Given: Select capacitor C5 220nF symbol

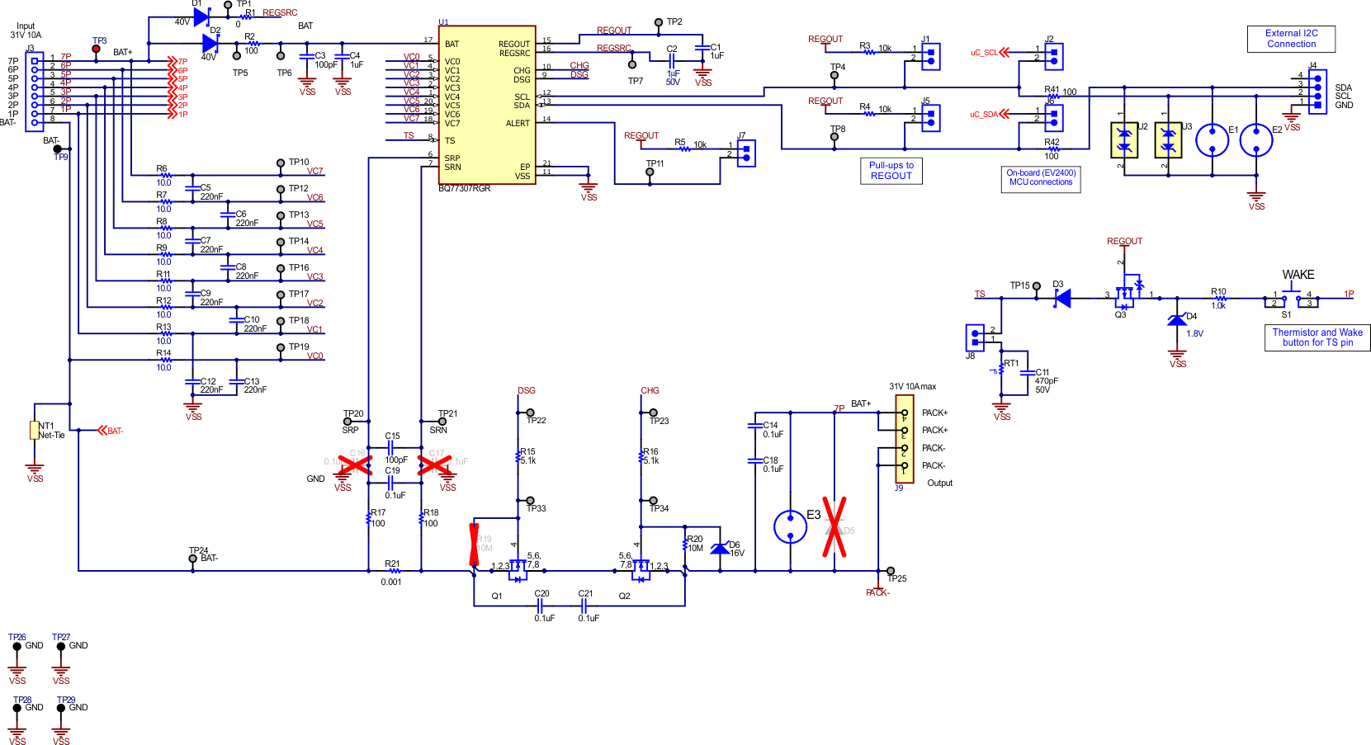Looking at the screenshot, I should (x=192, y=188).
